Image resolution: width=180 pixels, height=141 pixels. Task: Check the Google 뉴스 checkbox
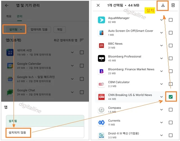(x=82, y=79)
